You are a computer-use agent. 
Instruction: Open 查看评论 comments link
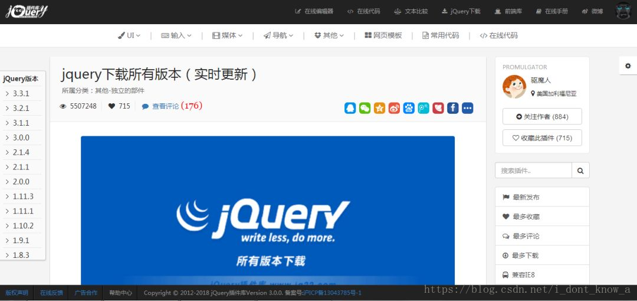pyautogui.click(x=165, y=106)
